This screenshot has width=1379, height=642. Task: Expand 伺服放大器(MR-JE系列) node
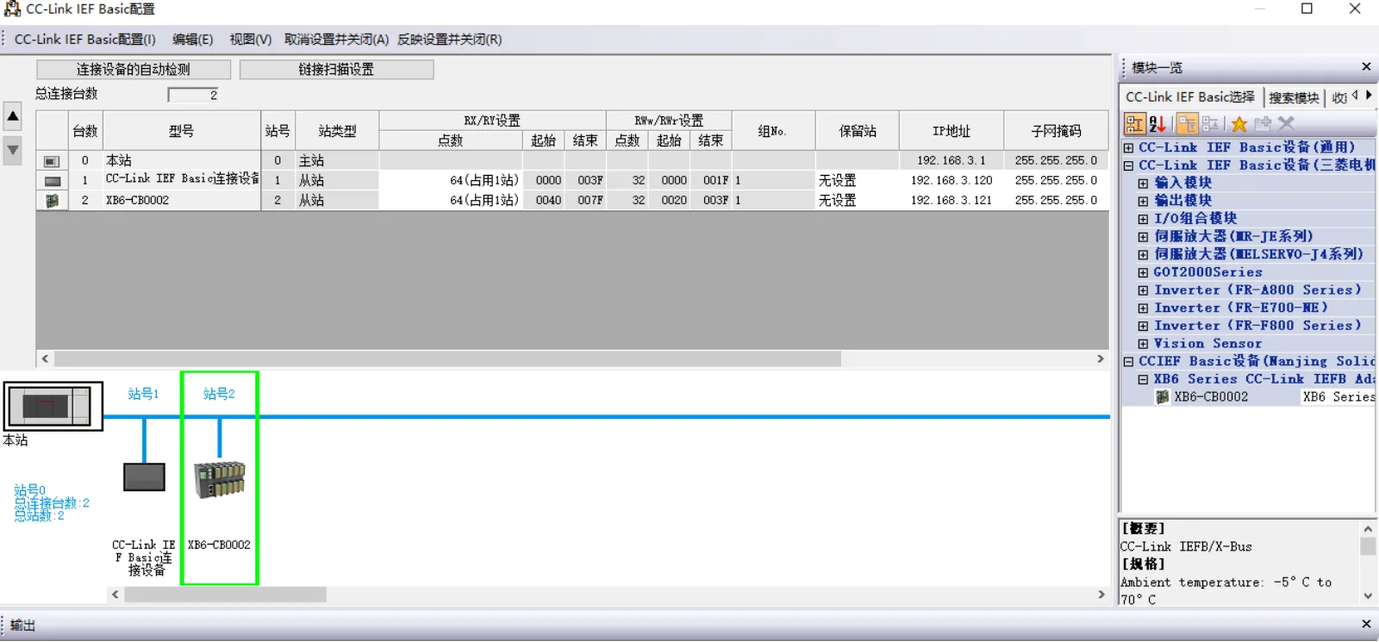point(1143,237)
